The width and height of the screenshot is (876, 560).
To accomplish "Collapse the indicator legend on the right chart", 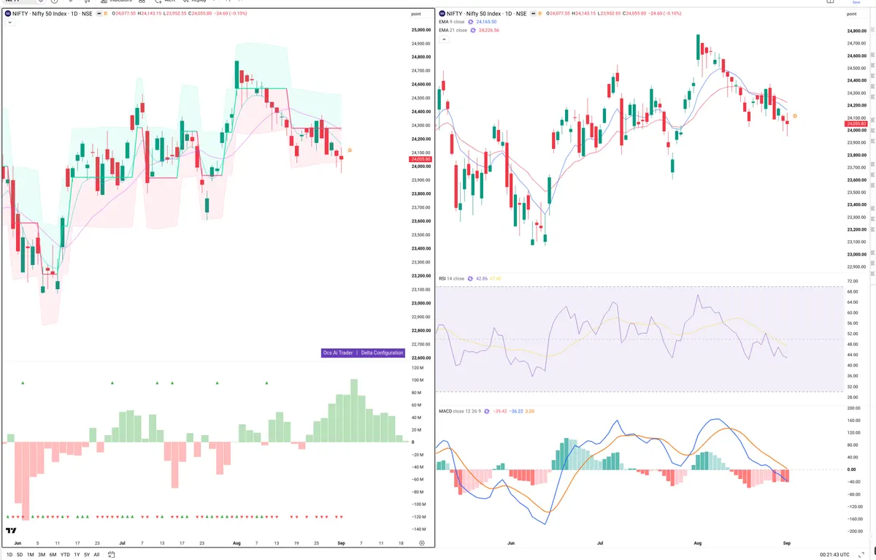I will point(445,39).
